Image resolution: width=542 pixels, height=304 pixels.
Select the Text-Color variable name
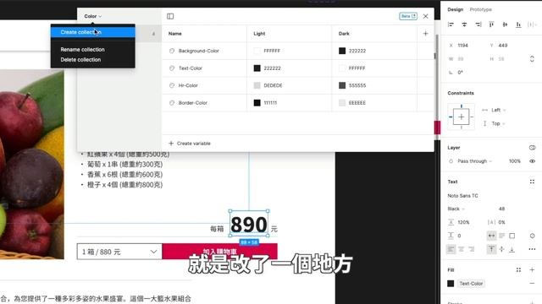point(190,68)
